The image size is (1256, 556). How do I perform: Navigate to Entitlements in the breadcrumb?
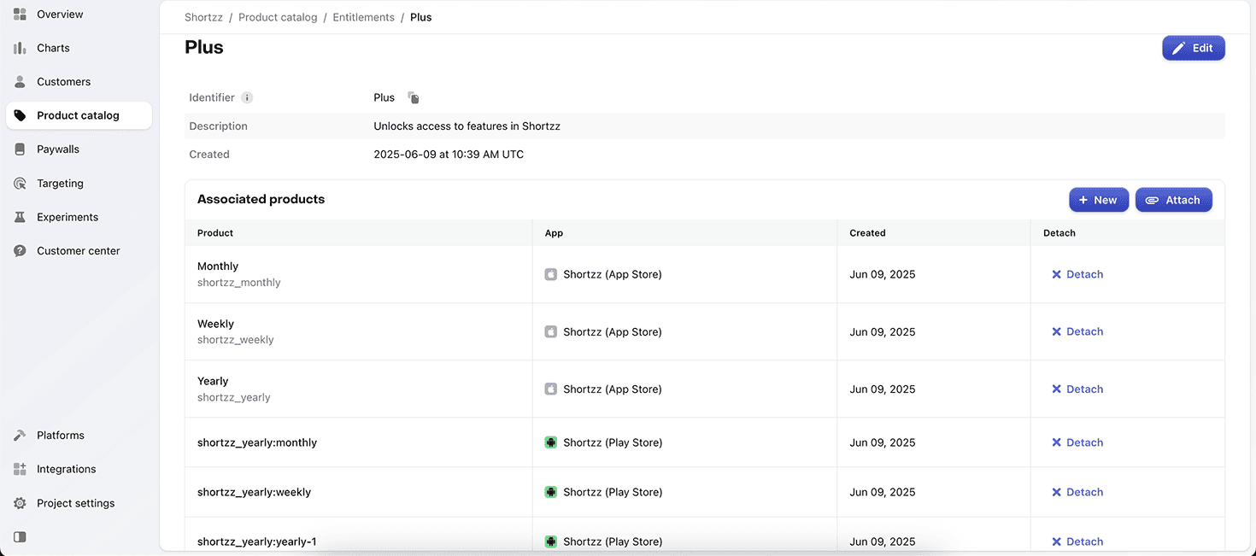coord(363,17)
